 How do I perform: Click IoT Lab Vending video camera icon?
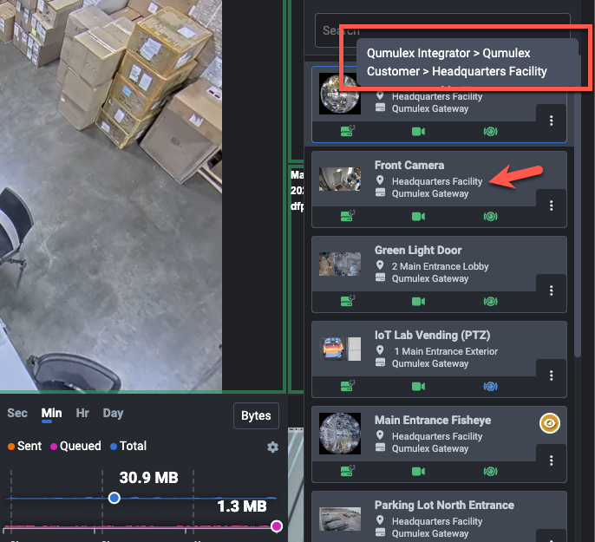pos(419,387)
